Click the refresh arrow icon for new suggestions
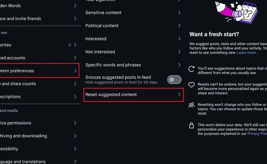The image size is (267, 164). 191,69
